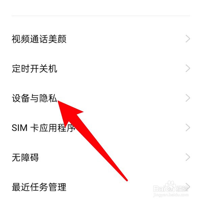Select the 设备与隐私 list item
This screenshot has width=200, height=202.
tap(101, 98)
